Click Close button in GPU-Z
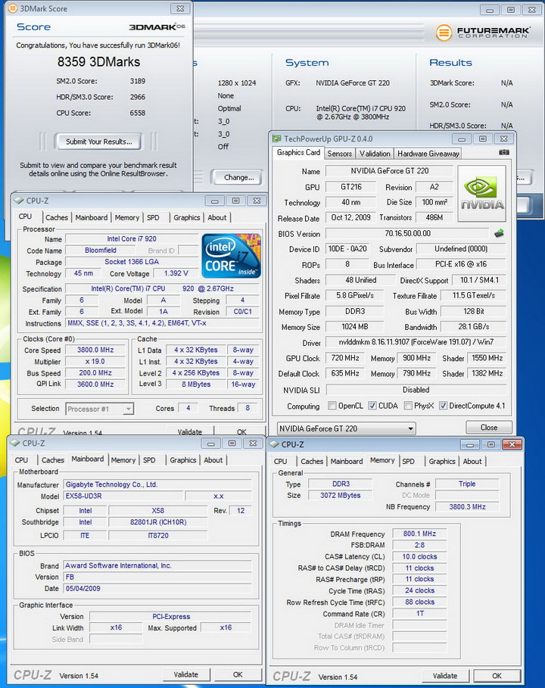This screenshot has height=688, width=545. (489, 428)
